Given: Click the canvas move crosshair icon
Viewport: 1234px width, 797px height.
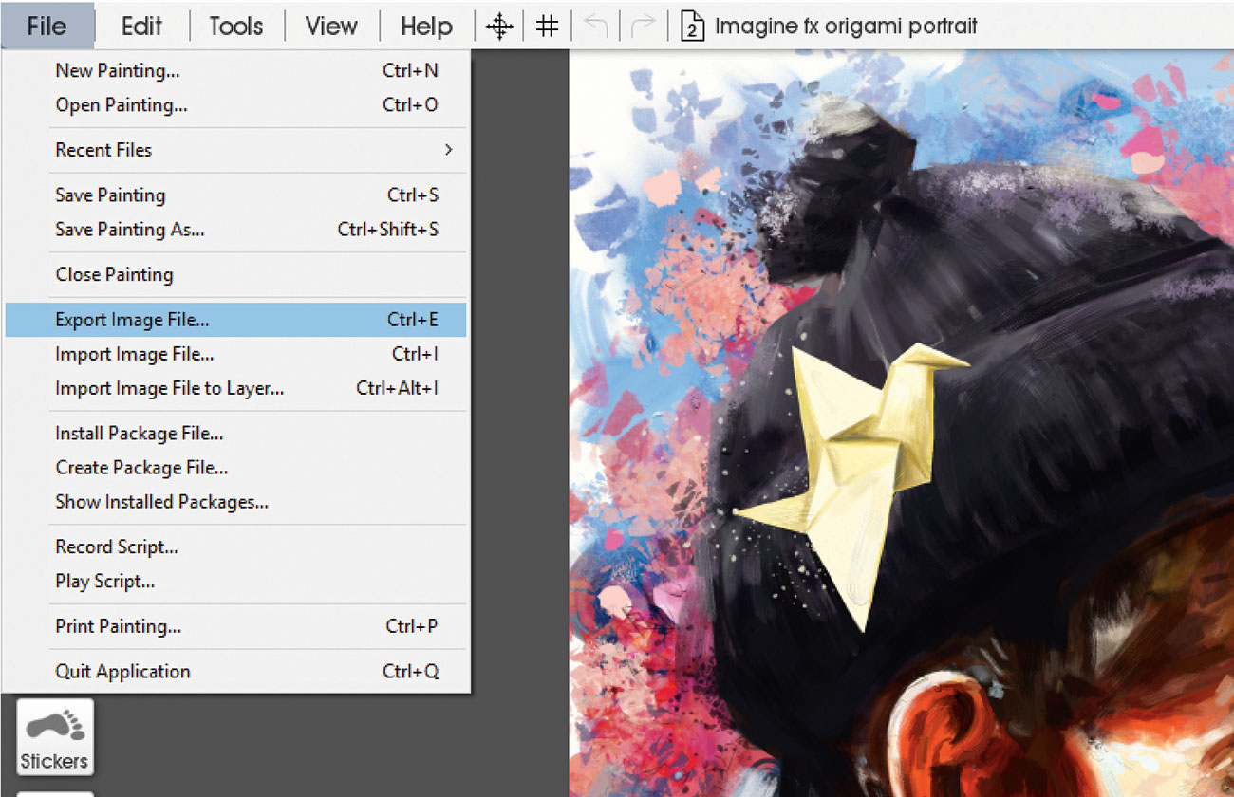Looking at the screenshot, I should point(499,27).
